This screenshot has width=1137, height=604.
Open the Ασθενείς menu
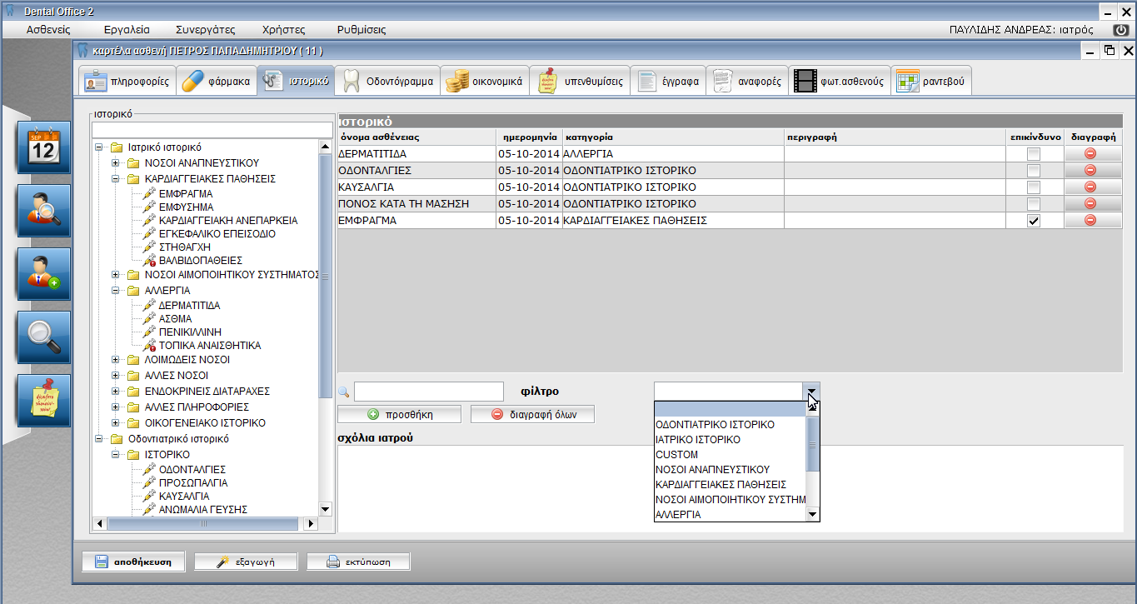coord(48,29)
